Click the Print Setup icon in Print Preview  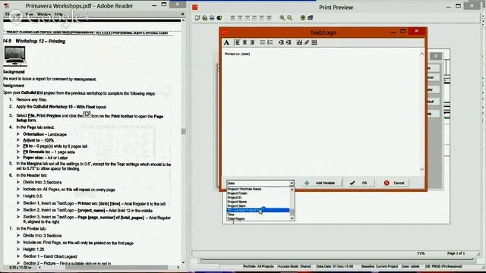[x=204, y=18]
